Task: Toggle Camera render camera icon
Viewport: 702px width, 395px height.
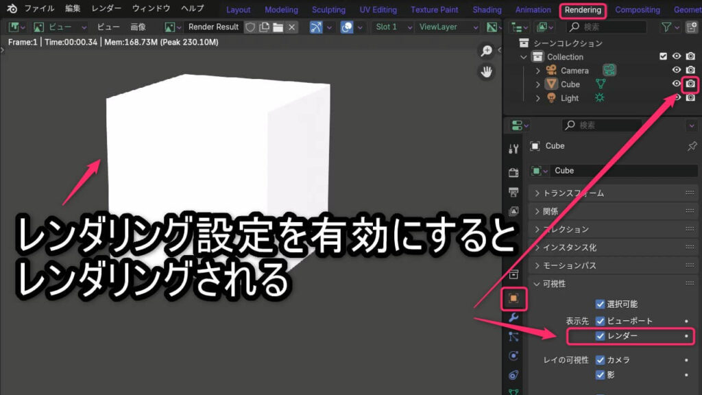Action: pos(690,70)
